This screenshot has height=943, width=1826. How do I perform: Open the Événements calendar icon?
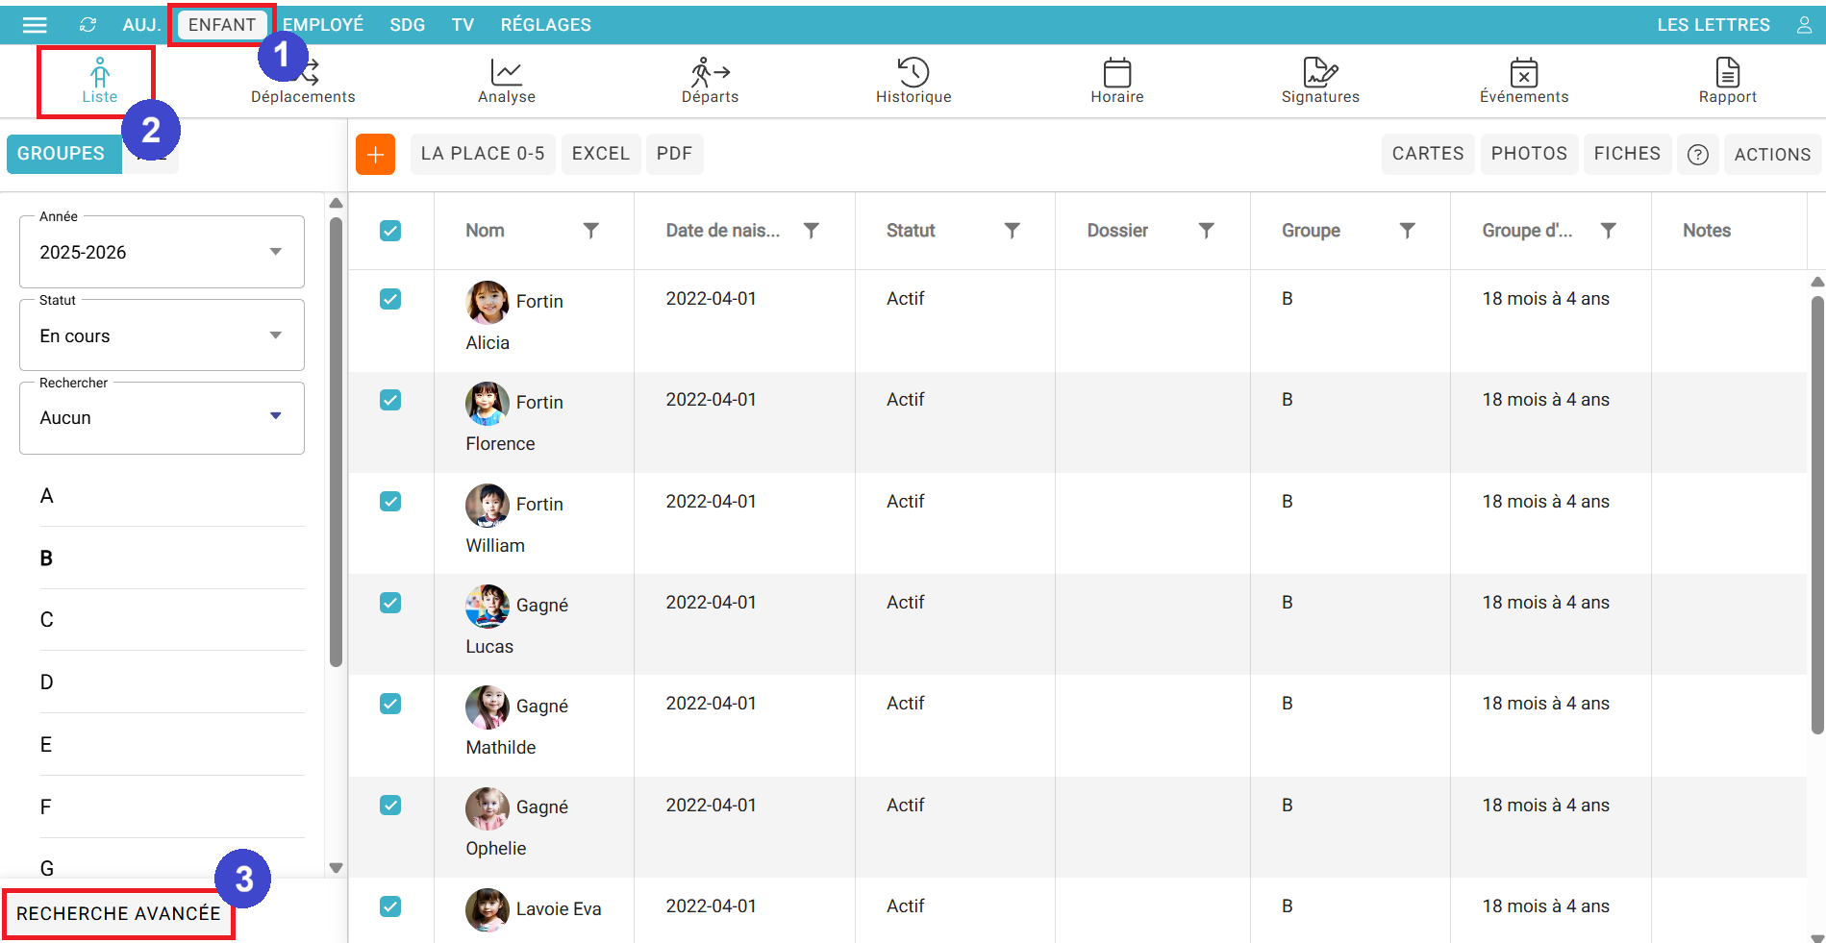click(x=1523, y=72)
